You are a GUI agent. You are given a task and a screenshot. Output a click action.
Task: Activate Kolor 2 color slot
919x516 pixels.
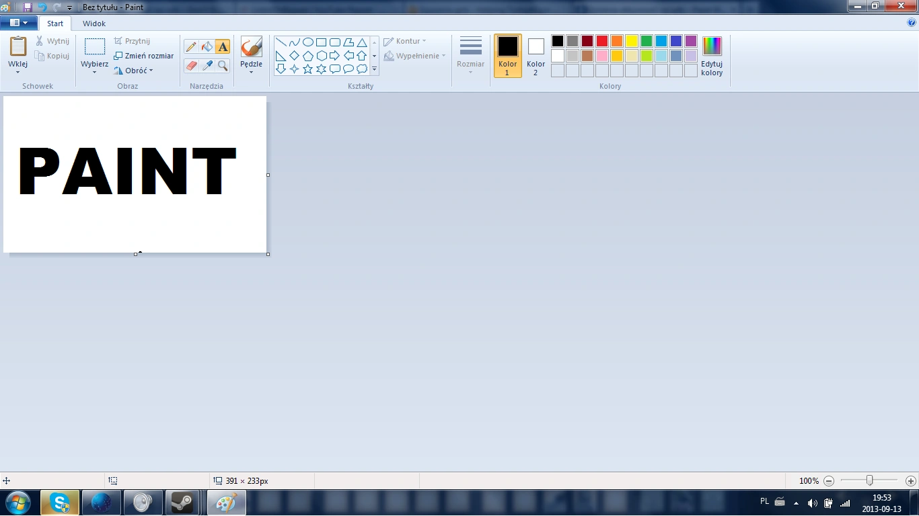click(535, 55)
